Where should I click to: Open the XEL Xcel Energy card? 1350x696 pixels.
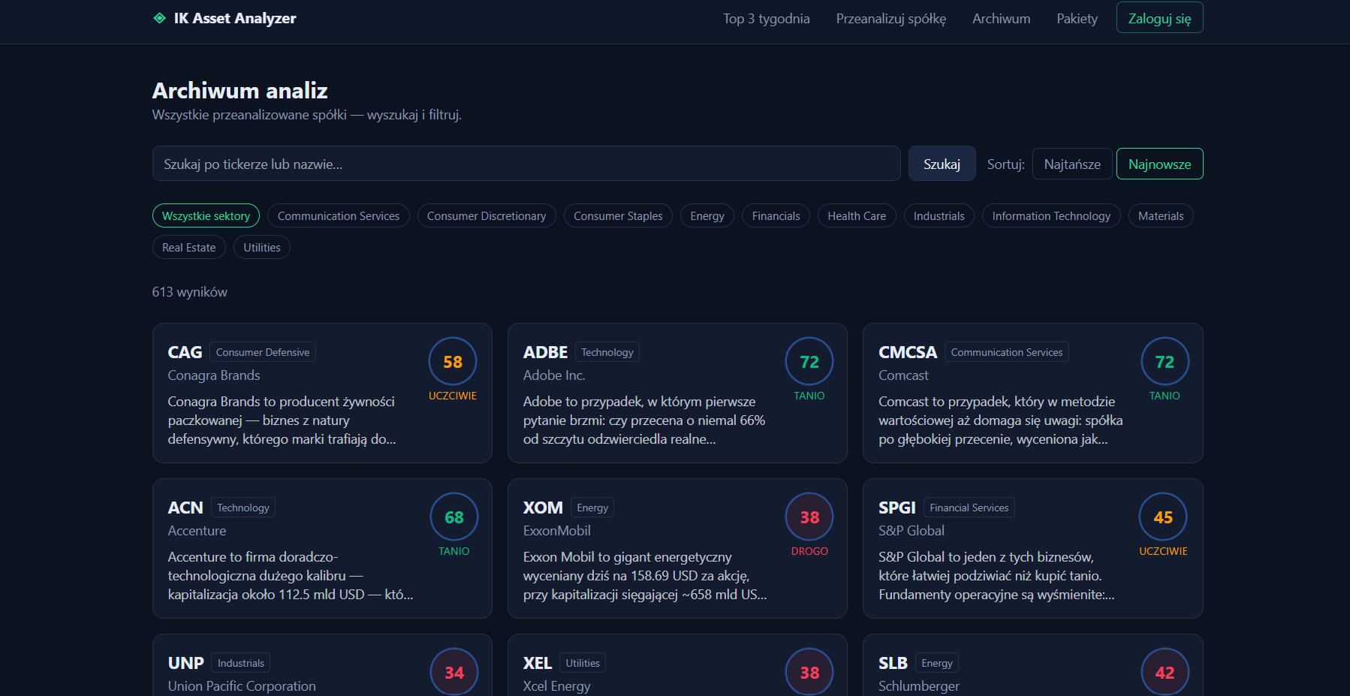pyautogui.click(x=677, y=665)
